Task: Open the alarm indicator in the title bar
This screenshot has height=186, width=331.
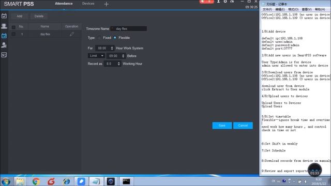Action: pos(206,2)
